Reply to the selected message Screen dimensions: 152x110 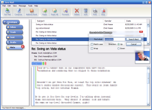click(45, 12)
